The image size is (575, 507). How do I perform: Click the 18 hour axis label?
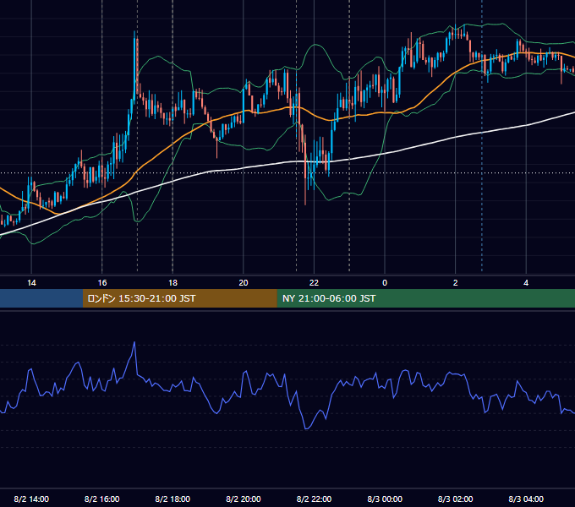(x=172, y=283)
